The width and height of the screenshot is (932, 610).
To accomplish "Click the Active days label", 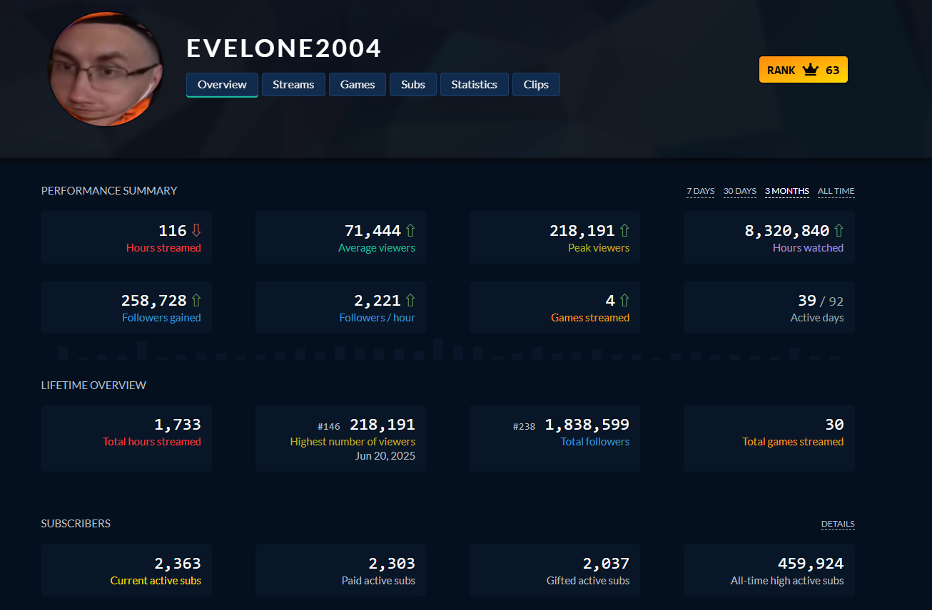I will tap(817, 318).
